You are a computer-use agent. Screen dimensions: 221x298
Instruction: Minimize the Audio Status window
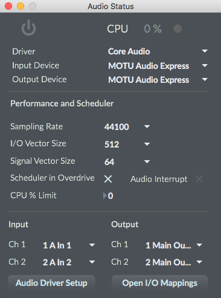pyautogui.click(x=21, y=6)
